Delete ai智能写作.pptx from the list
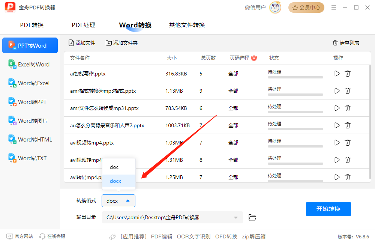This screenshot has height=244, width=375. pyautogui.click(x=348, y=74)
